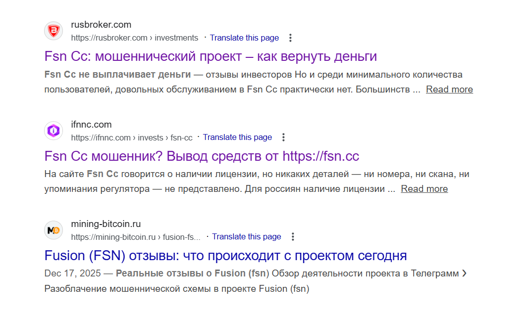Expand Read more on ifnnc.com snippet
This screenshot has height=319, width=530.
tap(424, 189)
